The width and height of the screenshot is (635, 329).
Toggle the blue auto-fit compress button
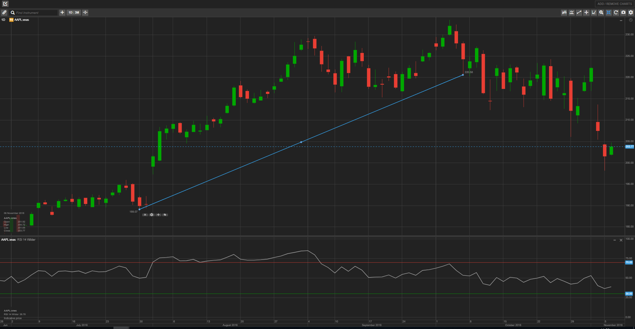point(609,13)
